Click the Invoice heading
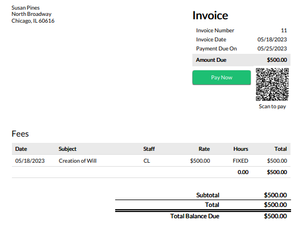Viewport: 299px width, 250px height. [x=210, y=15]
